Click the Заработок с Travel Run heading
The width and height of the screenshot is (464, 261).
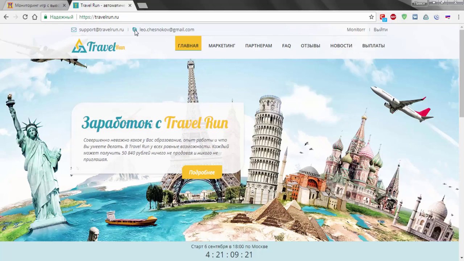click(155, 123)
